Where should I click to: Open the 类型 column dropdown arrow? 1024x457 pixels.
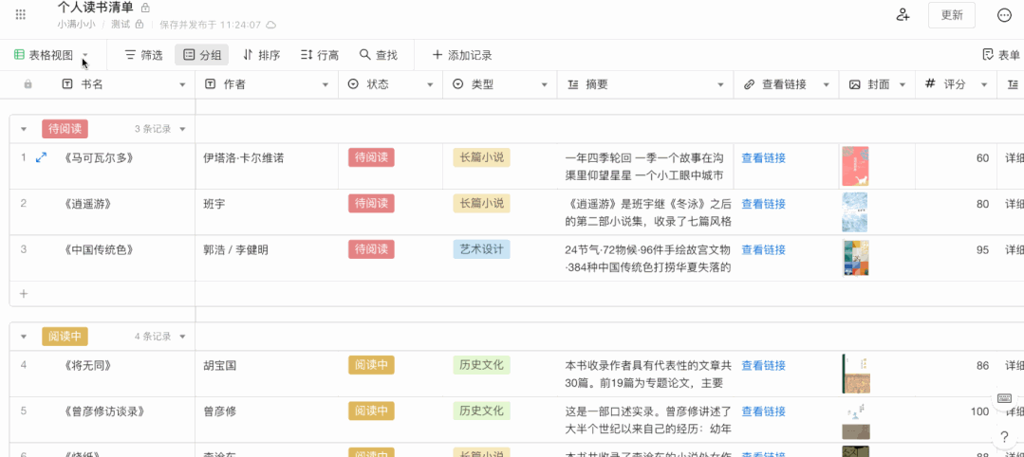(x=544, y=85)
